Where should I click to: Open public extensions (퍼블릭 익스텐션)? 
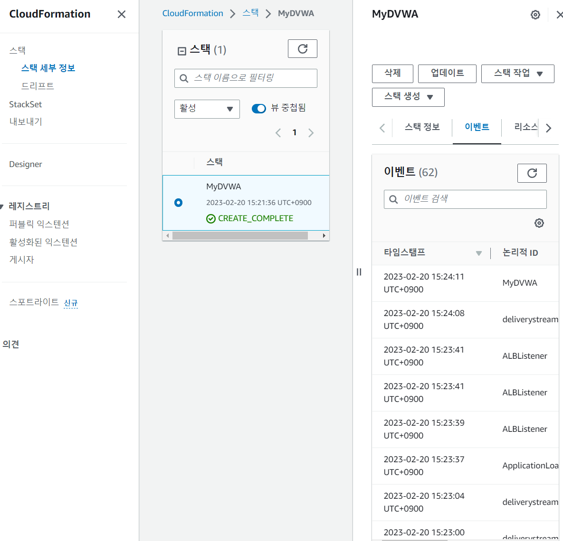39,224
